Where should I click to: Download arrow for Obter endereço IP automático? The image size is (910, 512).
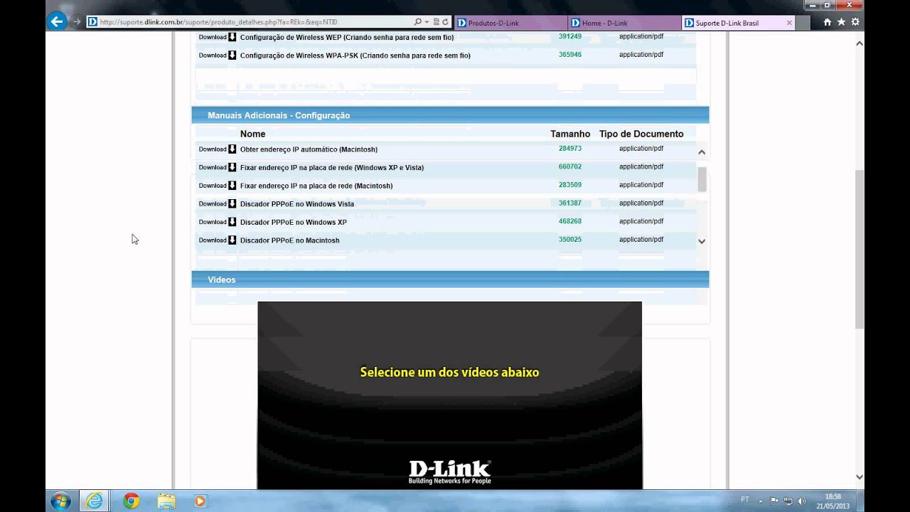(x=232, y=149)
